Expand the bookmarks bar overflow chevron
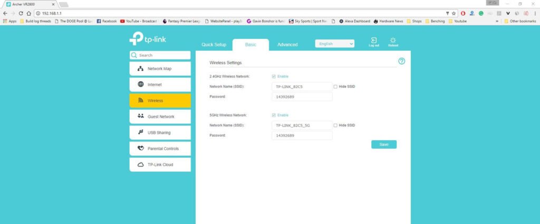 [x=497, y=21]
